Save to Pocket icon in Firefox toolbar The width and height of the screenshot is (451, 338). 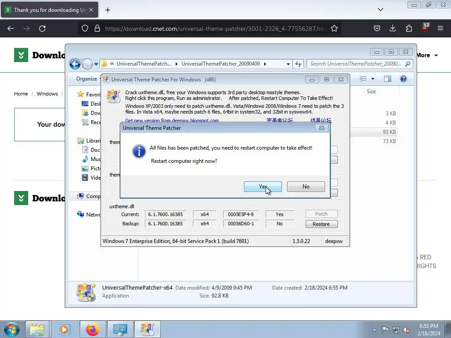[377, 28]
